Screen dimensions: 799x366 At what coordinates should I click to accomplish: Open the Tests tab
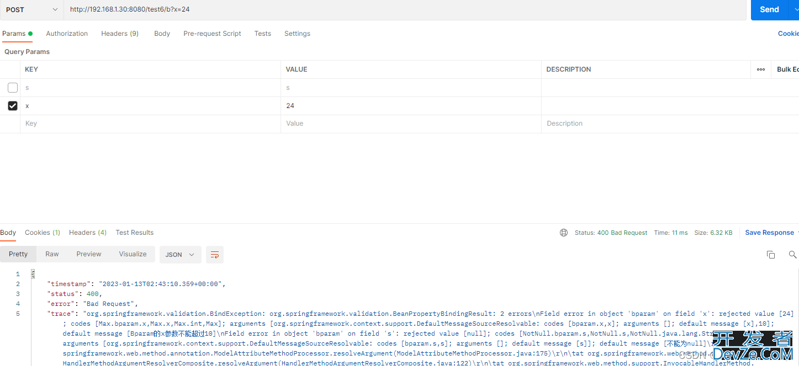263,34
